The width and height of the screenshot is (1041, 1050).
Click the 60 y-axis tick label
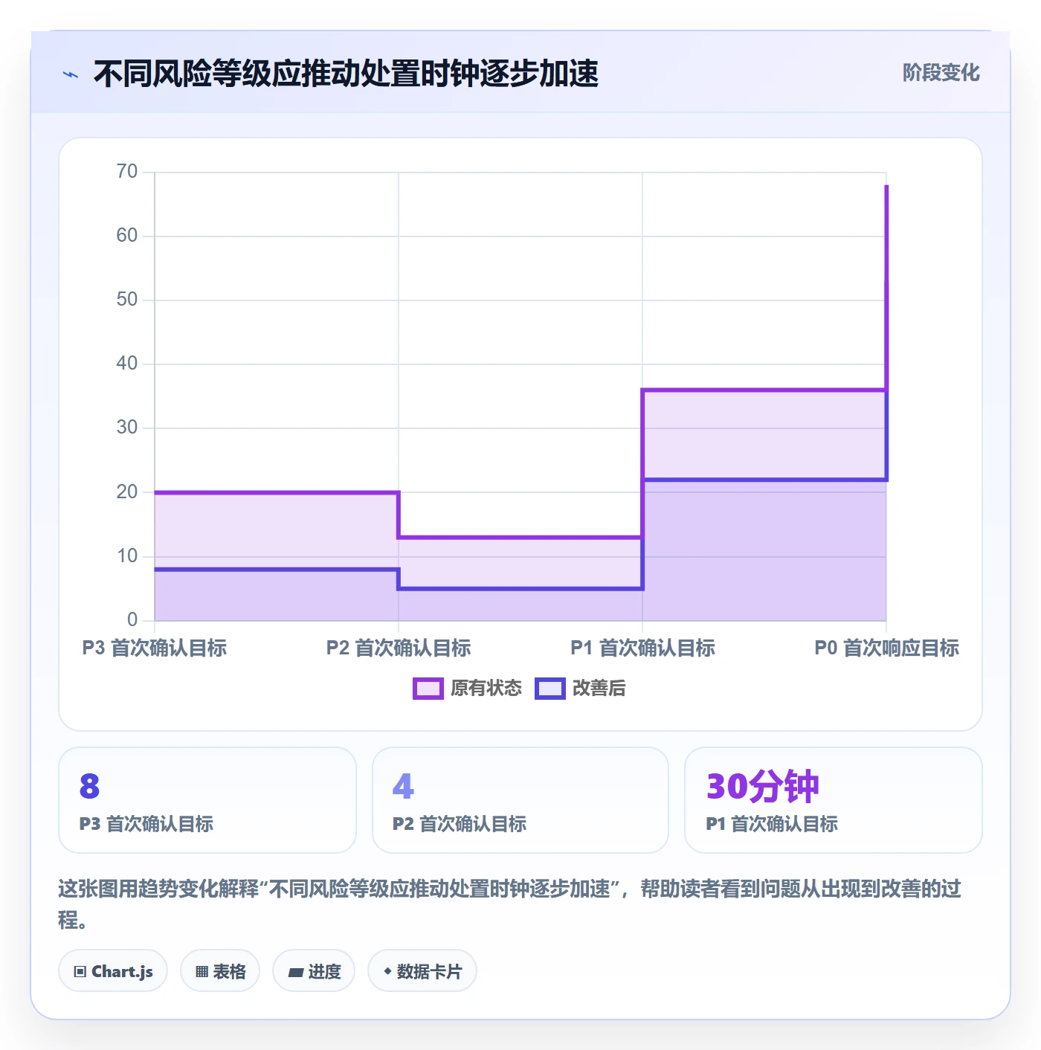(x=127, y=236)
